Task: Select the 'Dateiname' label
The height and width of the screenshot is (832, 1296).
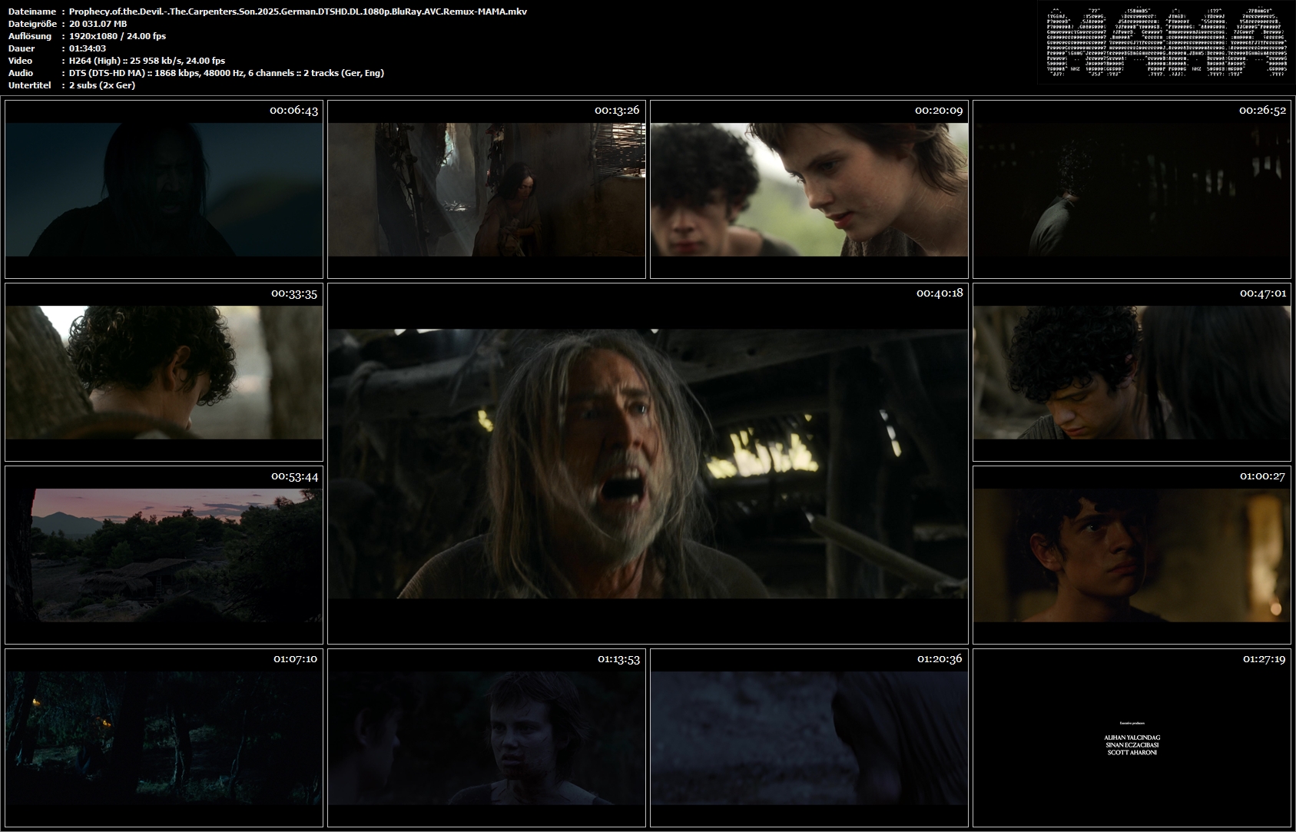Action: click(32, 12)
